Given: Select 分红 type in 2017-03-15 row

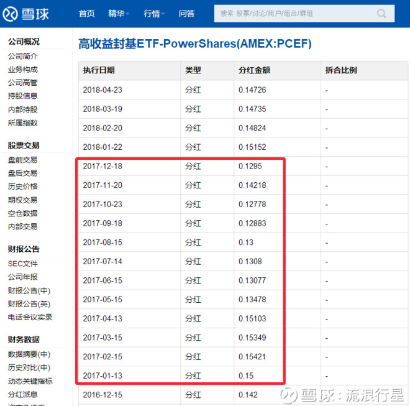Looking at the screenshot, I should [193, 338].
